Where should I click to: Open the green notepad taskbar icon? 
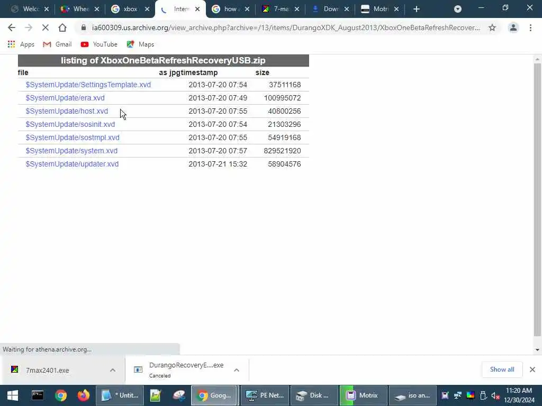coord(156,395)
